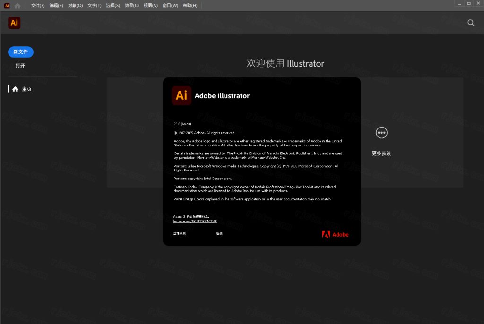
Task: Click the 鸣谢 link in about dialog
Action: click(219, 234)
